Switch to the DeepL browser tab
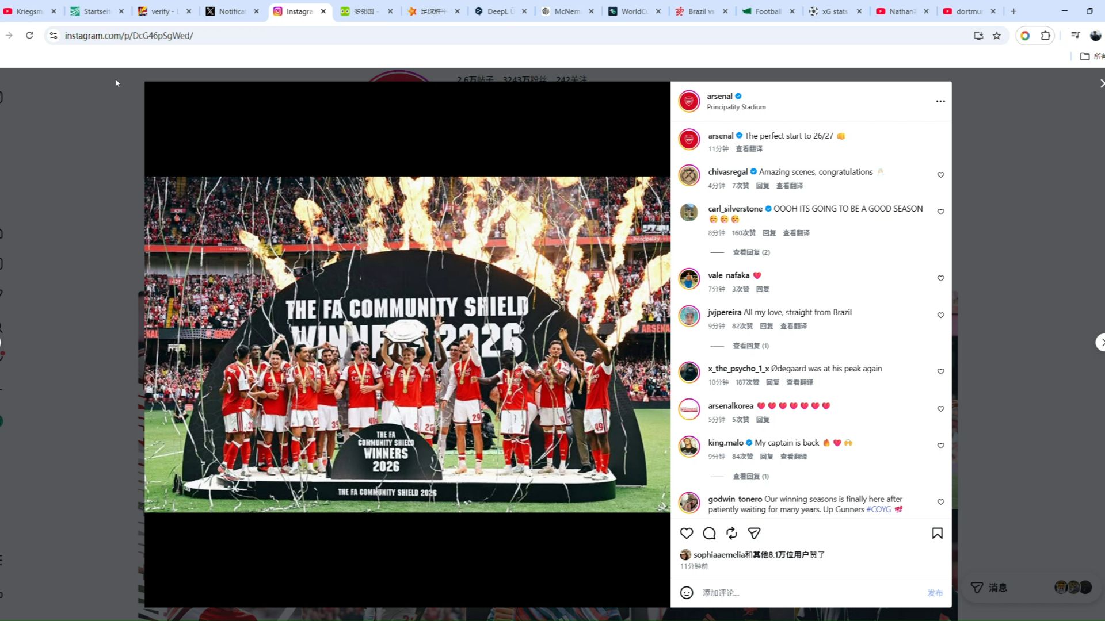This screenshot has height=621, width=1105. click(x=501, y=11)
